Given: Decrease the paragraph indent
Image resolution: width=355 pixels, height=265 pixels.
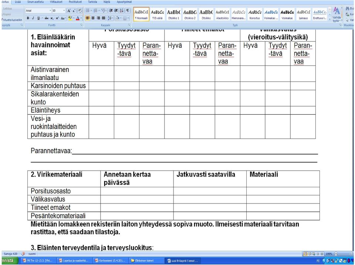Looking at the screenshot, I should pos(111,11).
